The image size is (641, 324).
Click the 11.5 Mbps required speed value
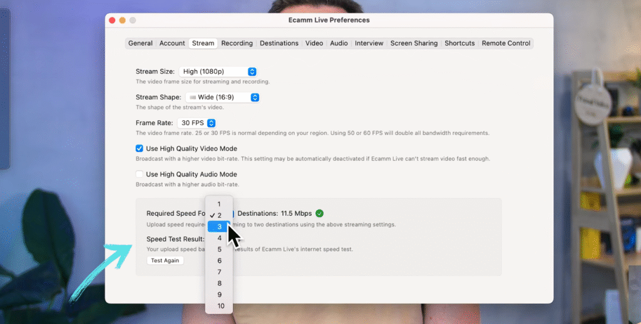(x=296, y=213)
